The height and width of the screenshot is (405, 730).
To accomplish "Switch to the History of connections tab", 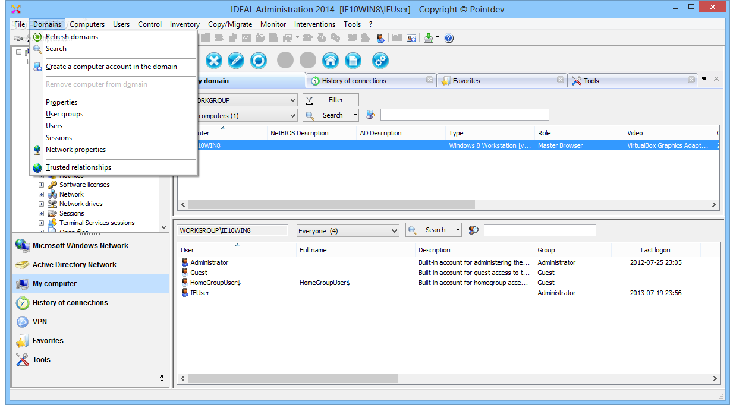I will [x=372, y=80].
